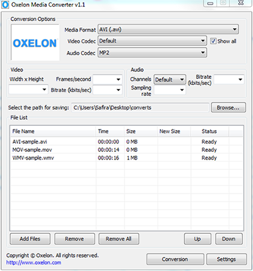Viewport: 253px width, 271px height.
Task: Open the Settings button
Action: [x=226, y=259]
